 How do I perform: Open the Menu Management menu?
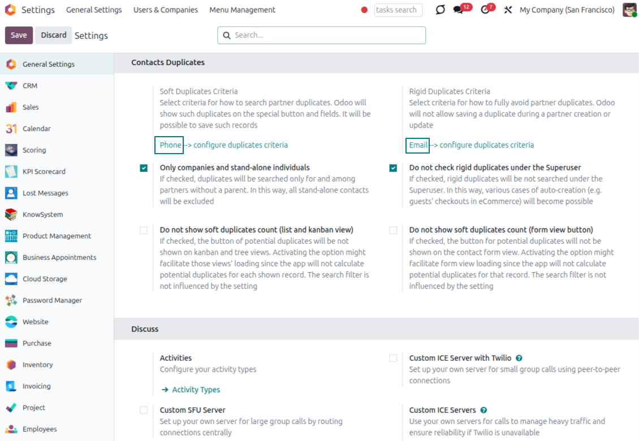tap(242, 10)
